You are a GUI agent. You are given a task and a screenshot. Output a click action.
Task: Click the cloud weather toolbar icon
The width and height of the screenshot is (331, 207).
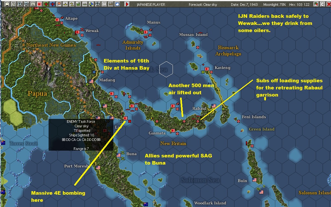point(117,4)
